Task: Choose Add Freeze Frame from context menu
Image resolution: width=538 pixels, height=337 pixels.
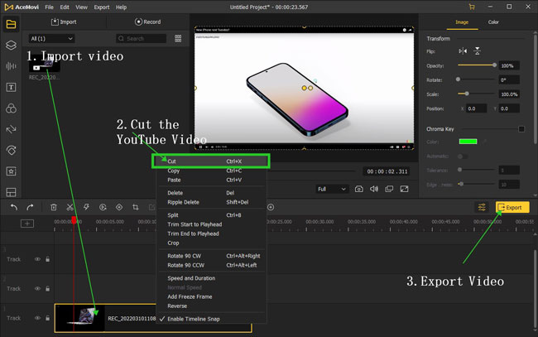Action: coord(211,296)
